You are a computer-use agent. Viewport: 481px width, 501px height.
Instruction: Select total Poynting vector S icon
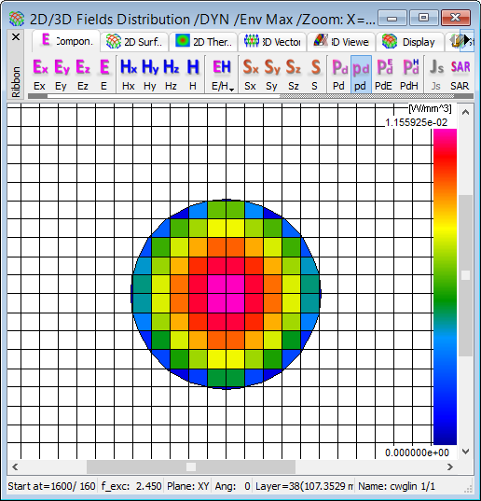[315, 75]
